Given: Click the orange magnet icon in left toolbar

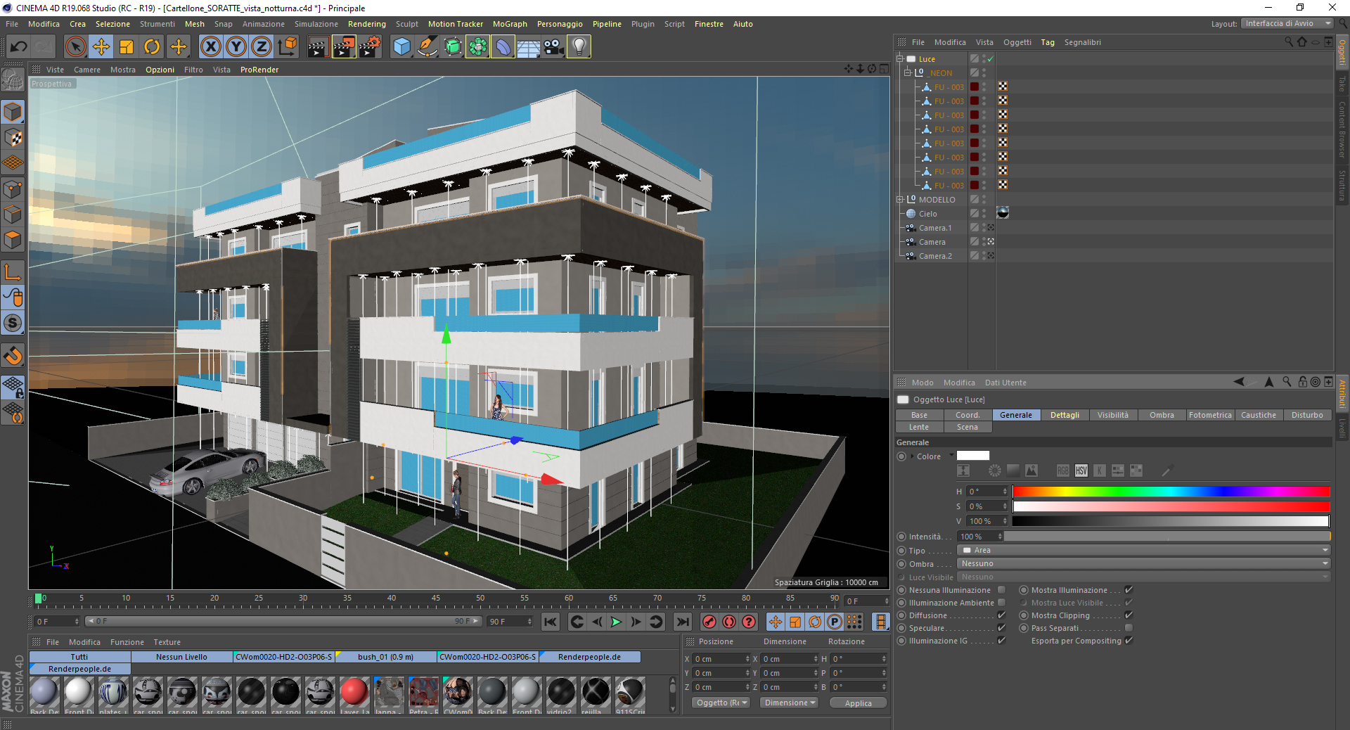Looking at the screenshot, I should point(13,356).
